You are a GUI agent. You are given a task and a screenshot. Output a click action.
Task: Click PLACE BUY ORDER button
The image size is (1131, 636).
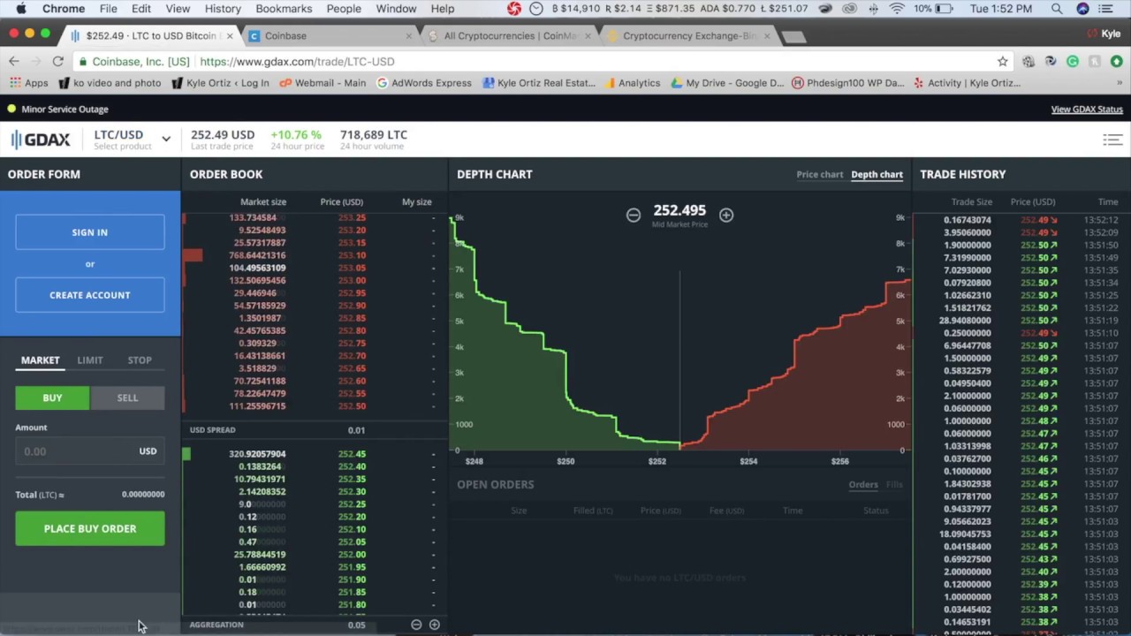tap(90, 528)
